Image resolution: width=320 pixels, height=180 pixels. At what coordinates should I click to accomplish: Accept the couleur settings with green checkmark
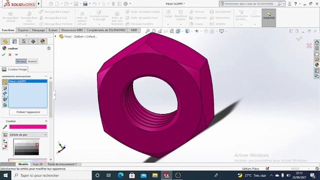pyautogui.click(x=3, y=54)
